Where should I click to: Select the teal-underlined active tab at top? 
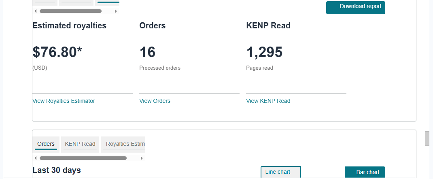[x=107, y=2]
